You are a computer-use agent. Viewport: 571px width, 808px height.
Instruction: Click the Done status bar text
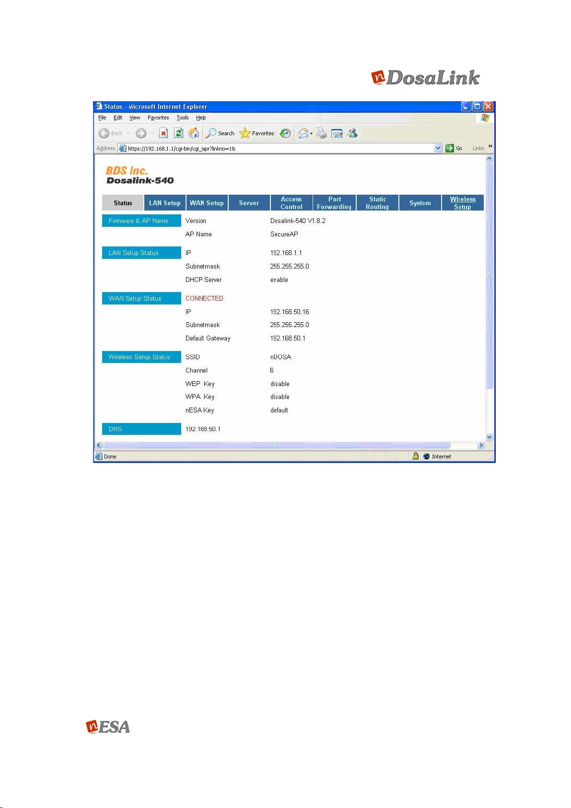pos(110,457)
